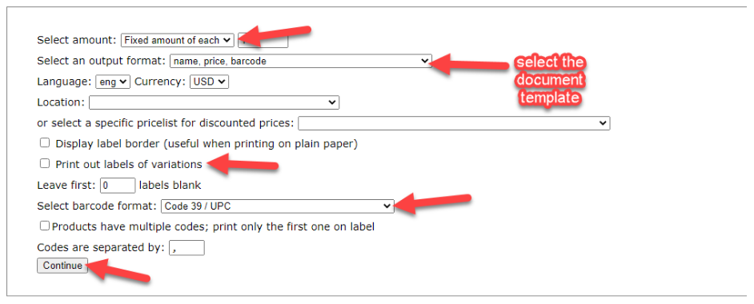Open the 'Code 39 / UPC' barcode format dropdown

(278, 206)
